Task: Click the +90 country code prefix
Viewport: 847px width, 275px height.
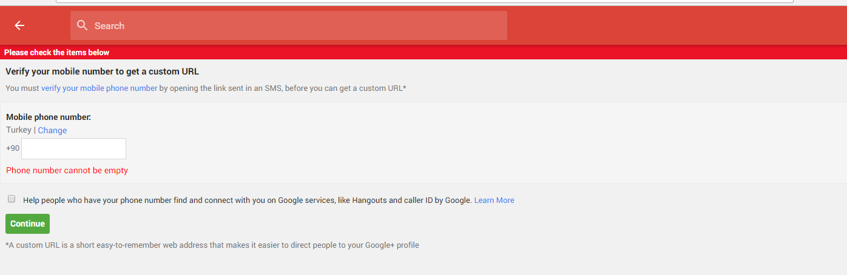Action: pyautogui.click(x=13, y=148)
